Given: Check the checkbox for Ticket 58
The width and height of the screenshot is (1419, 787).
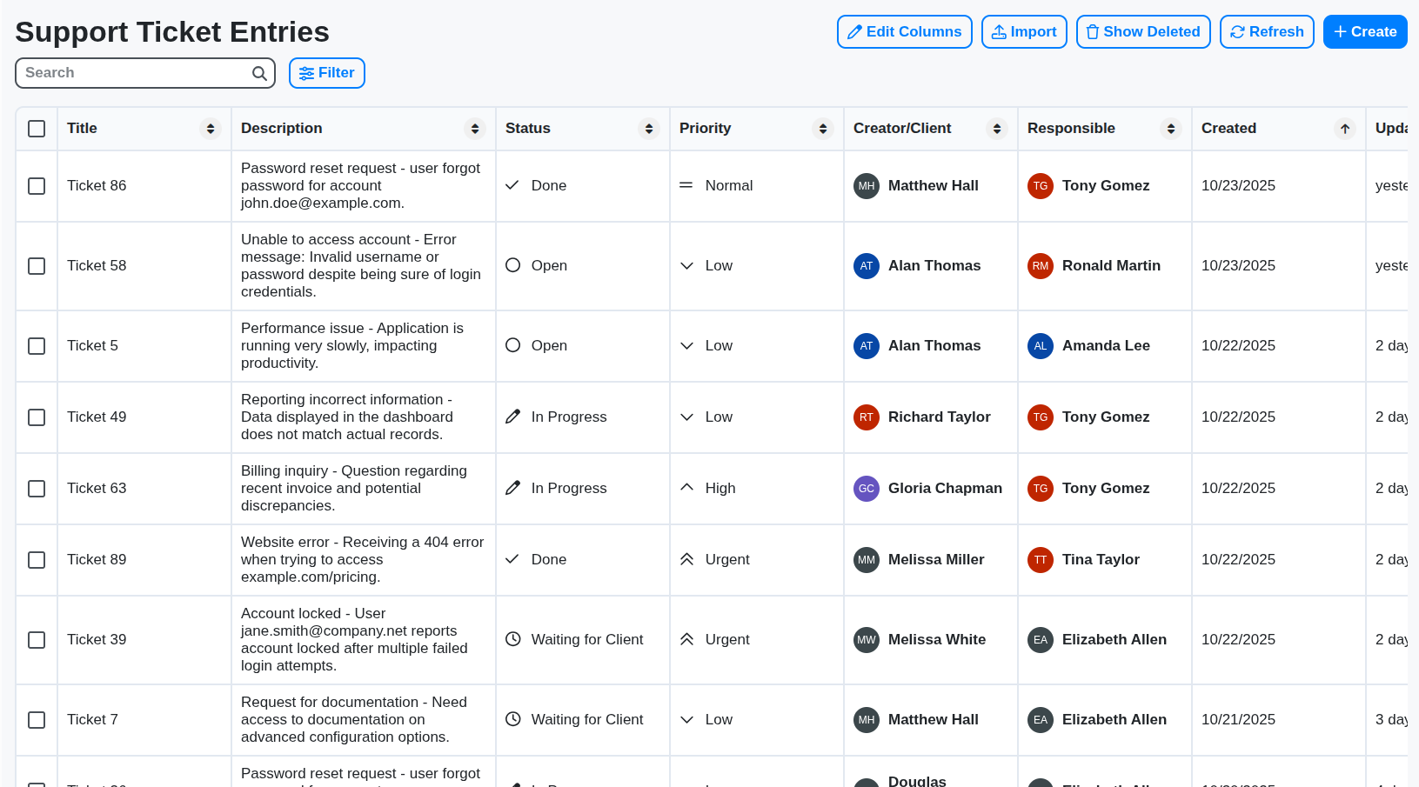Looking at the screenshot, I should 36,266.
